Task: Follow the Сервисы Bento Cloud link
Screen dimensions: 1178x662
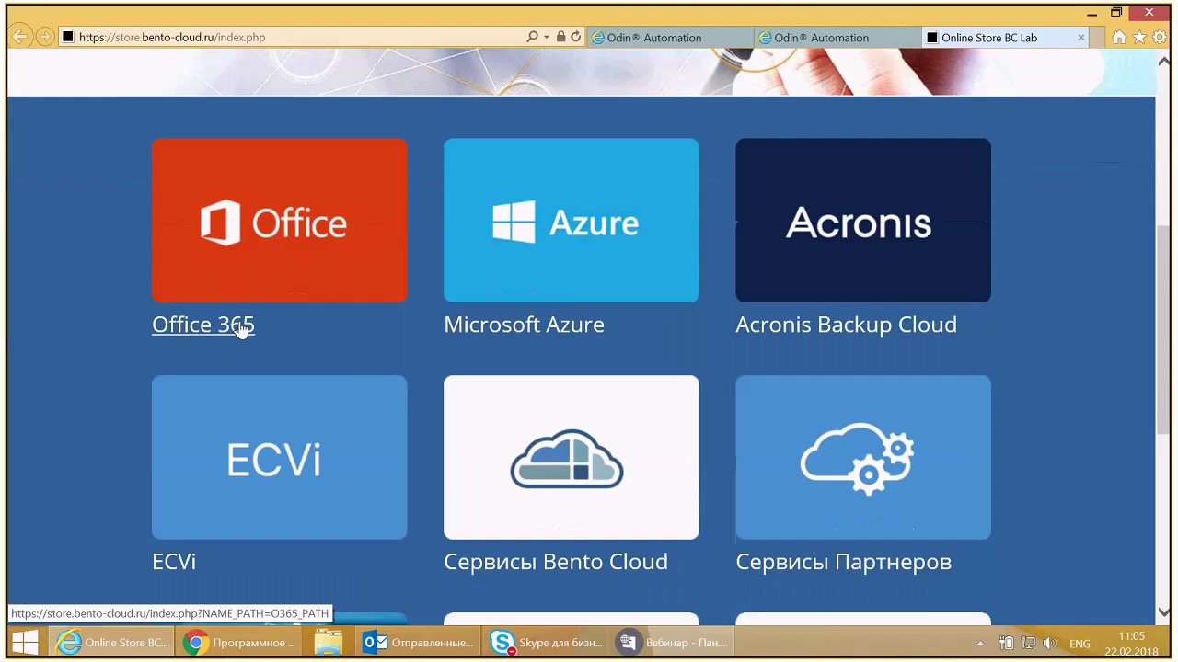Action: point(556,562)
